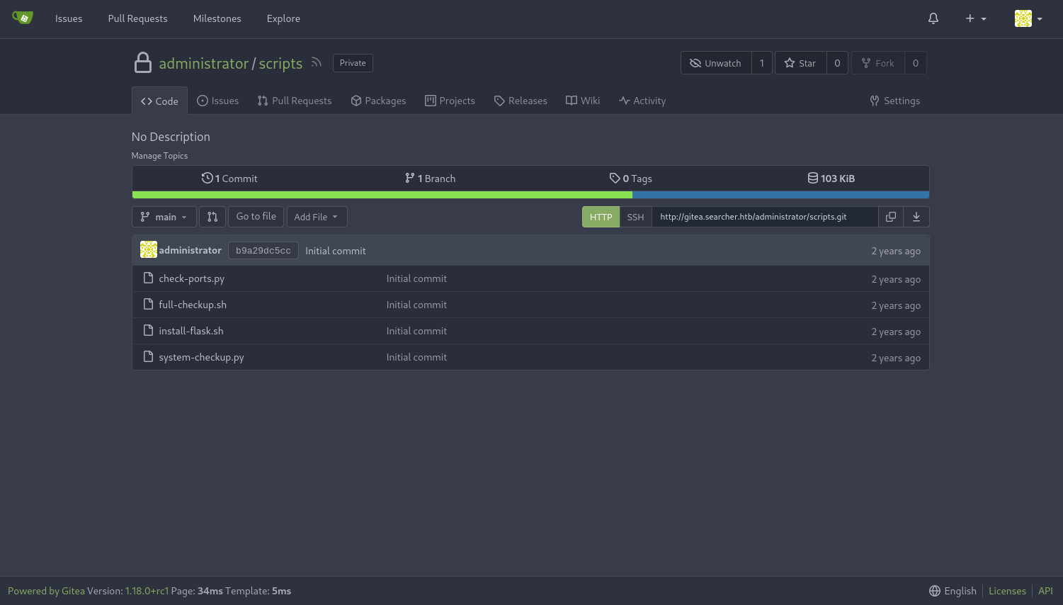This screenshot has height=605, width=1063.
Task: Click the file icon beside install-flask.sh
Action: [x=148, y=330]
